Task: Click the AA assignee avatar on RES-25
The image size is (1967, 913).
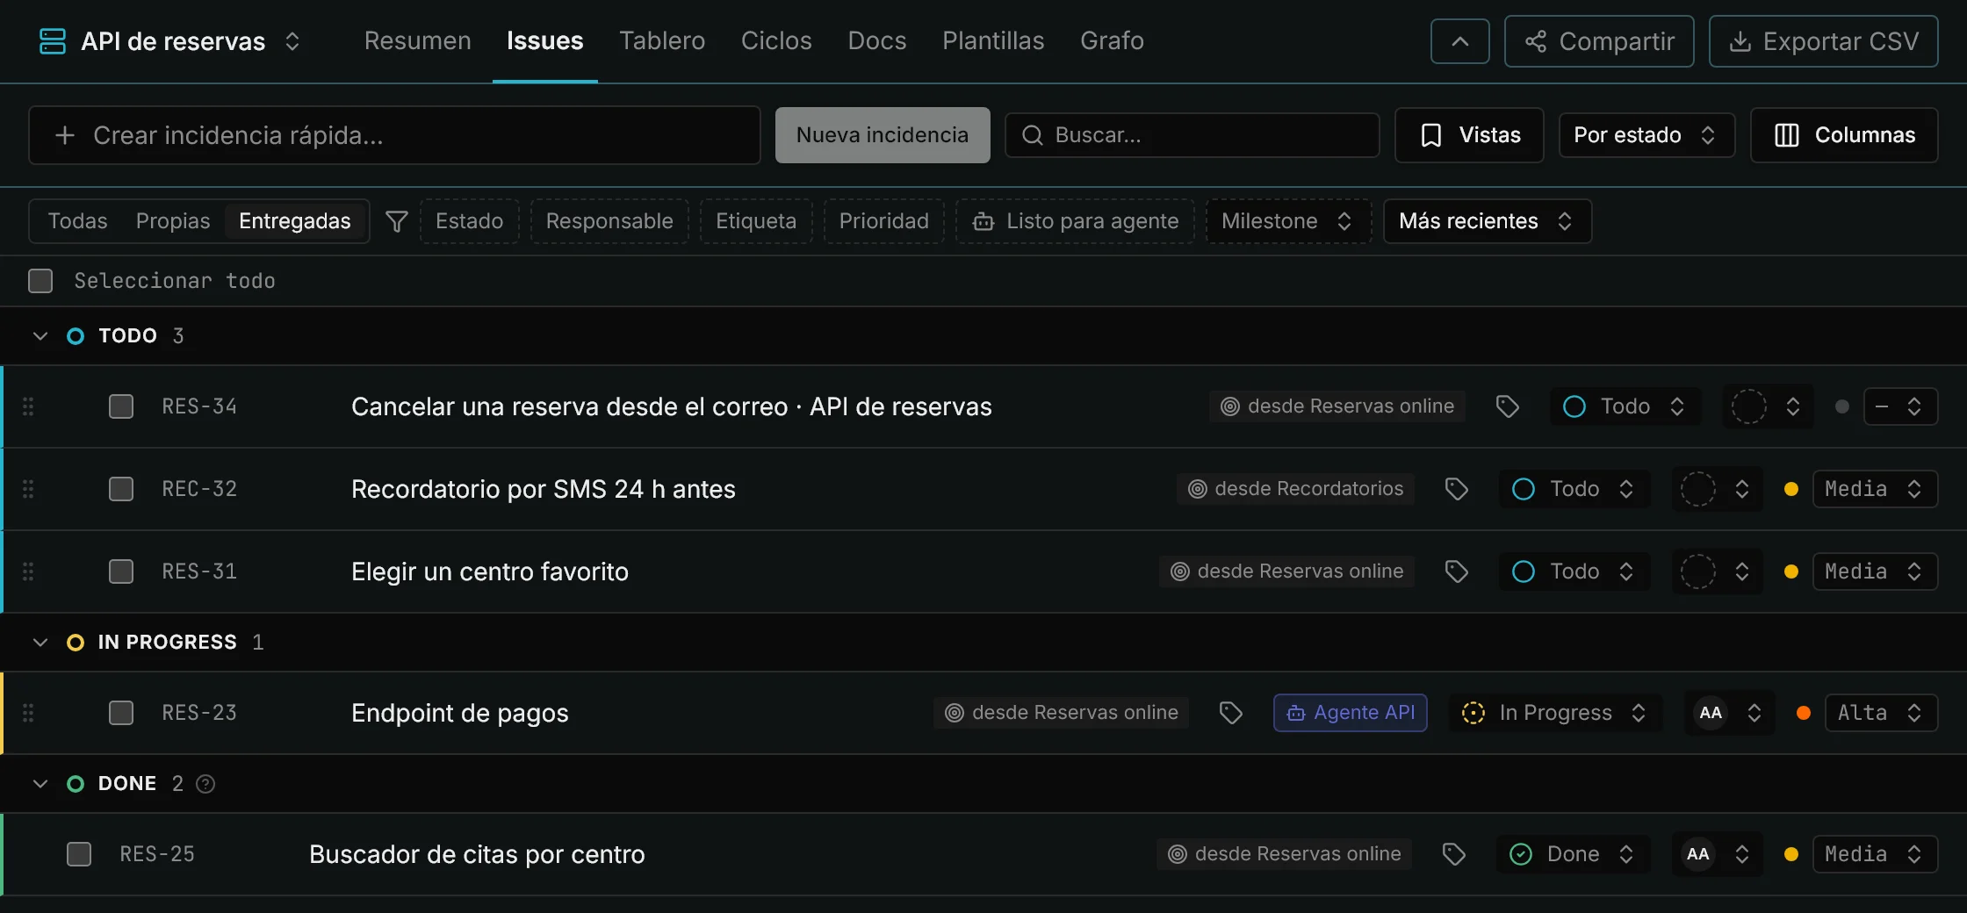Action: (1698, 854)
